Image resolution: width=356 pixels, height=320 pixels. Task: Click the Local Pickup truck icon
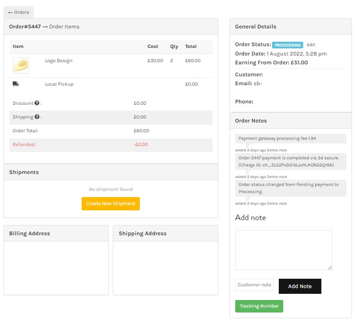point(16,84)
